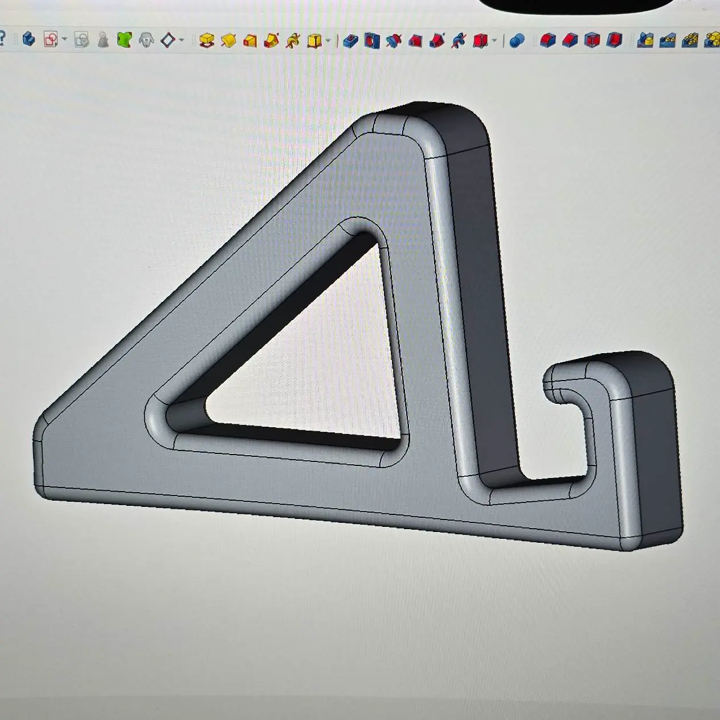The width and height of the screenshot is (720, 720).
Task: Expand the options arrow next to the yellow cube tool
Action: click(x=327, y=40)
